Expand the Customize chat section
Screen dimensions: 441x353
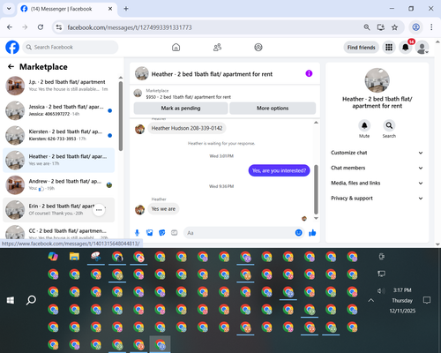[x=377, y=153]
